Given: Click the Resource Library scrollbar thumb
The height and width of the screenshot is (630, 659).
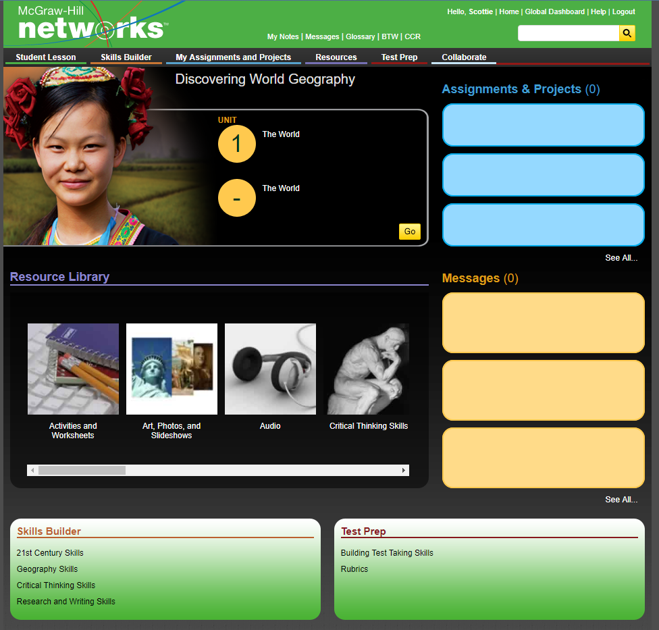Looking at the screenshot, I should pyautogui.click(x=82, y=470).
